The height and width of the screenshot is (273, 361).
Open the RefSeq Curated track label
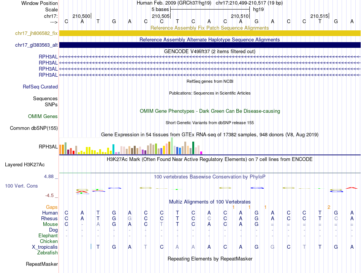pyautogui.click(x=40, y=87)
